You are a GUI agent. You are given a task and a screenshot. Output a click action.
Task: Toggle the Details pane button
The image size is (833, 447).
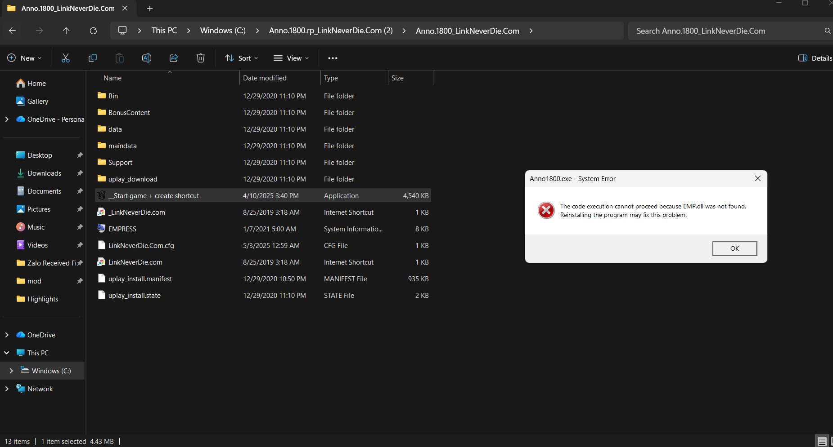tap(815, 58)
